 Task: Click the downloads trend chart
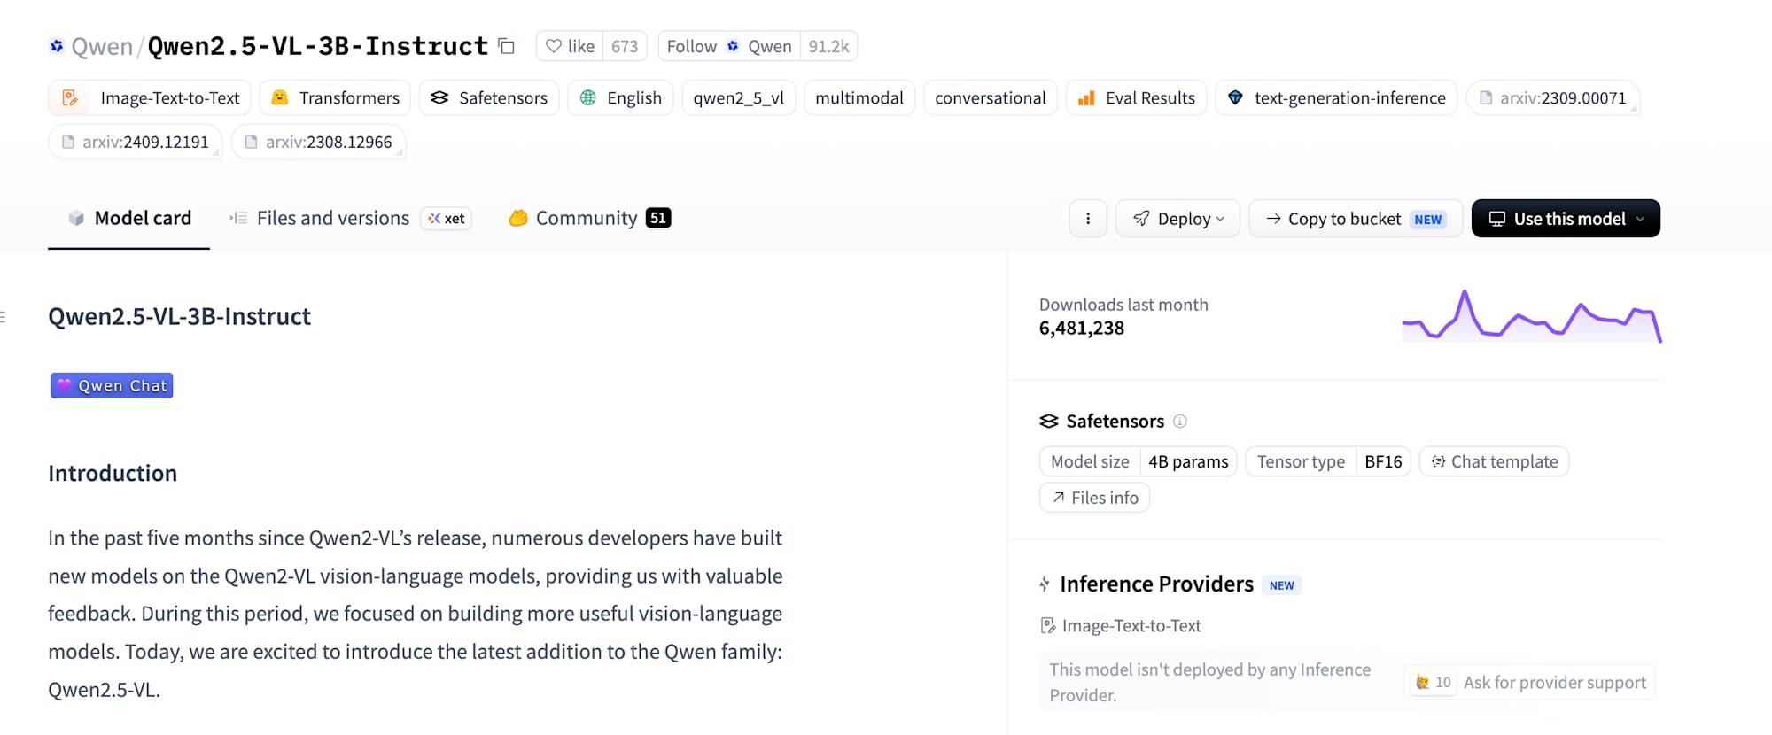[1531, 316]
